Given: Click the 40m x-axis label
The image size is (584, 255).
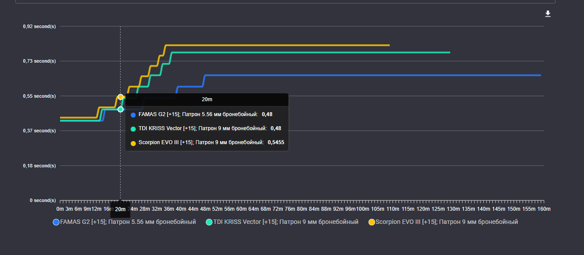Looking at the screenshot, I should [x=181, y=209].
